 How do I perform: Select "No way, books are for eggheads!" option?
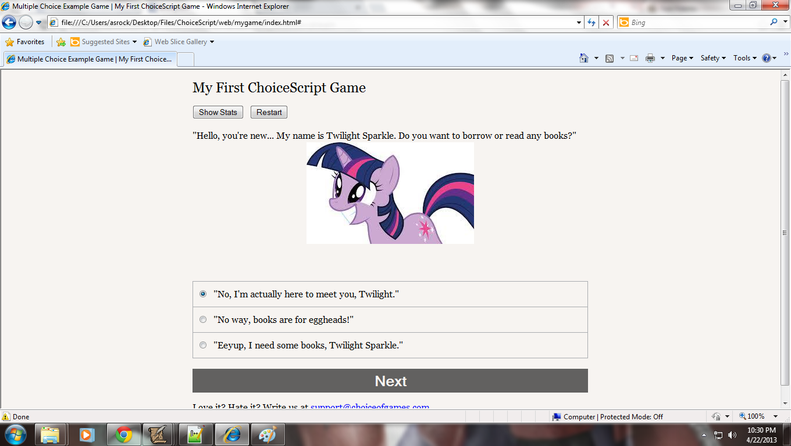390,320
